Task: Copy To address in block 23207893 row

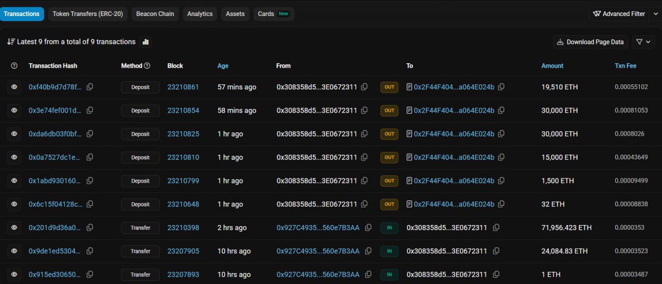Action: 496,275
